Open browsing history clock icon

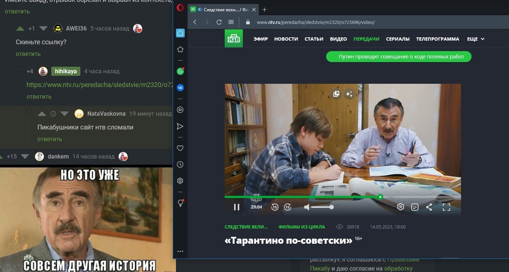point(180,165)
